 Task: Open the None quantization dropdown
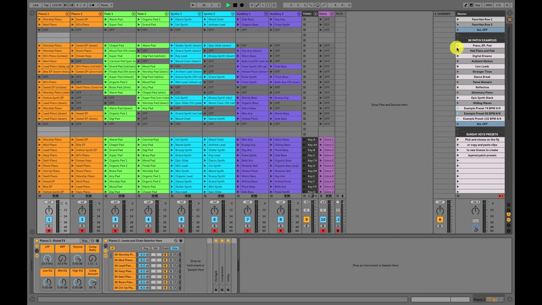pos(107,5)
